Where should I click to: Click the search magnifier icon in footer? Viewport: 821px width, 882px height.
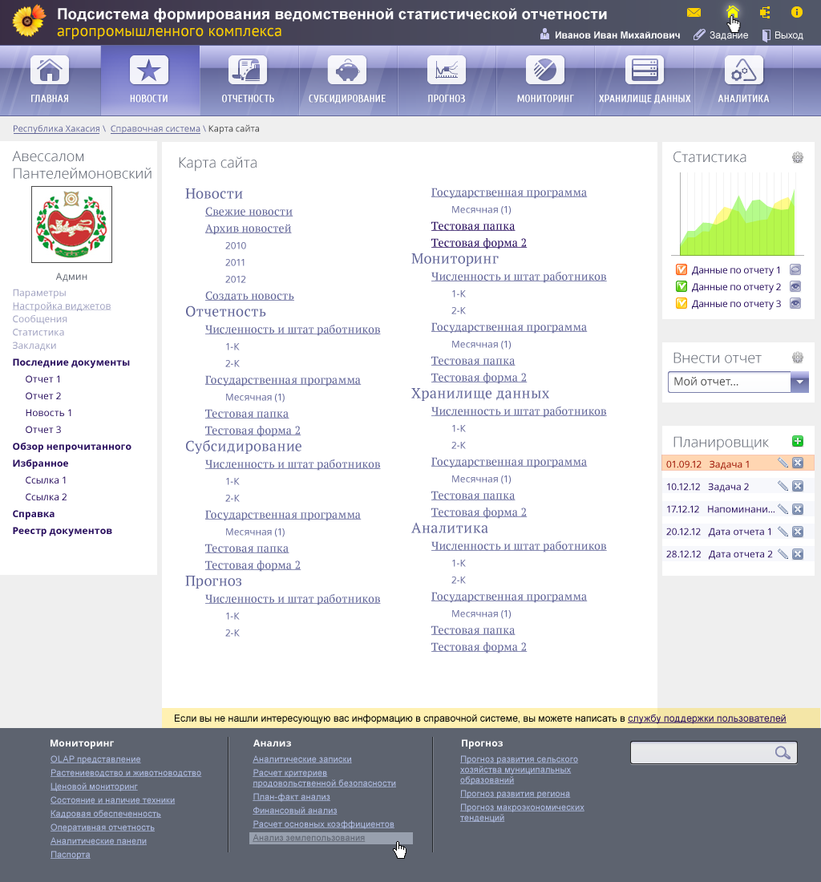(x=783, y=753)
